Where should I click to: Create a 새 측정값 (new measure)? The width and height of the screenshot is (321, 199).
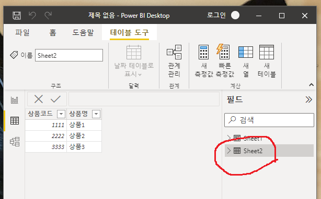[204, 61]
